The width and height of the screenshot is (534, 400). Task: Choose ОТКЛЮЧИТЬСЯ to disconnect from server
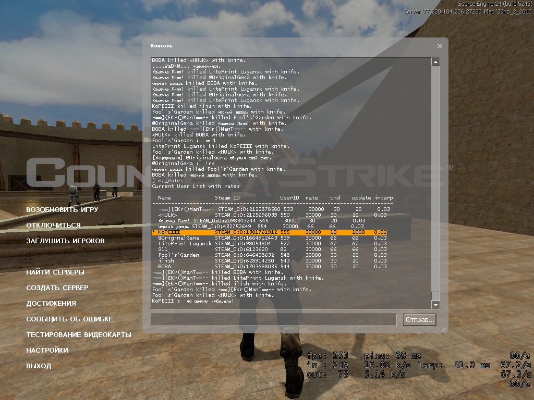click(x=54, y=225)
